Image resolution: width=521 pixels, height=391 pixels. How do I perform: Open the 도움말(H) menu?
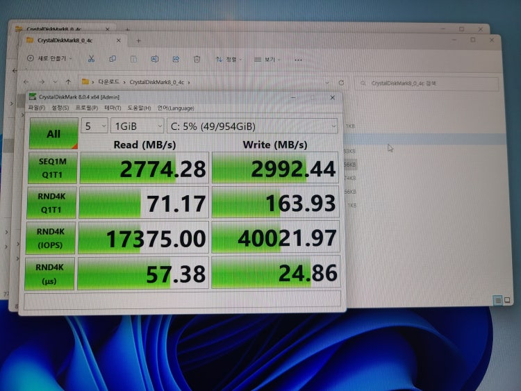[x=139, y=108]
